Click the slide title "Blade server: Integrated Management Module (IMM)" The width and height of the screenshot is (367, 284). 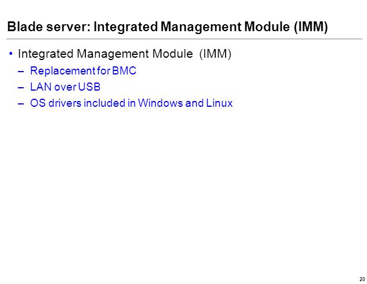[167, 27]
